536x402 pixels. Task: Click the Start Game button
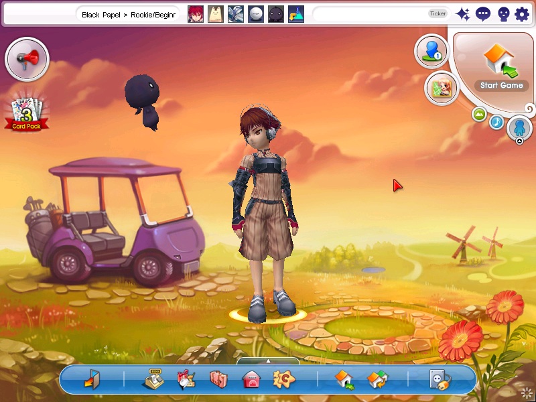[501, 68]
